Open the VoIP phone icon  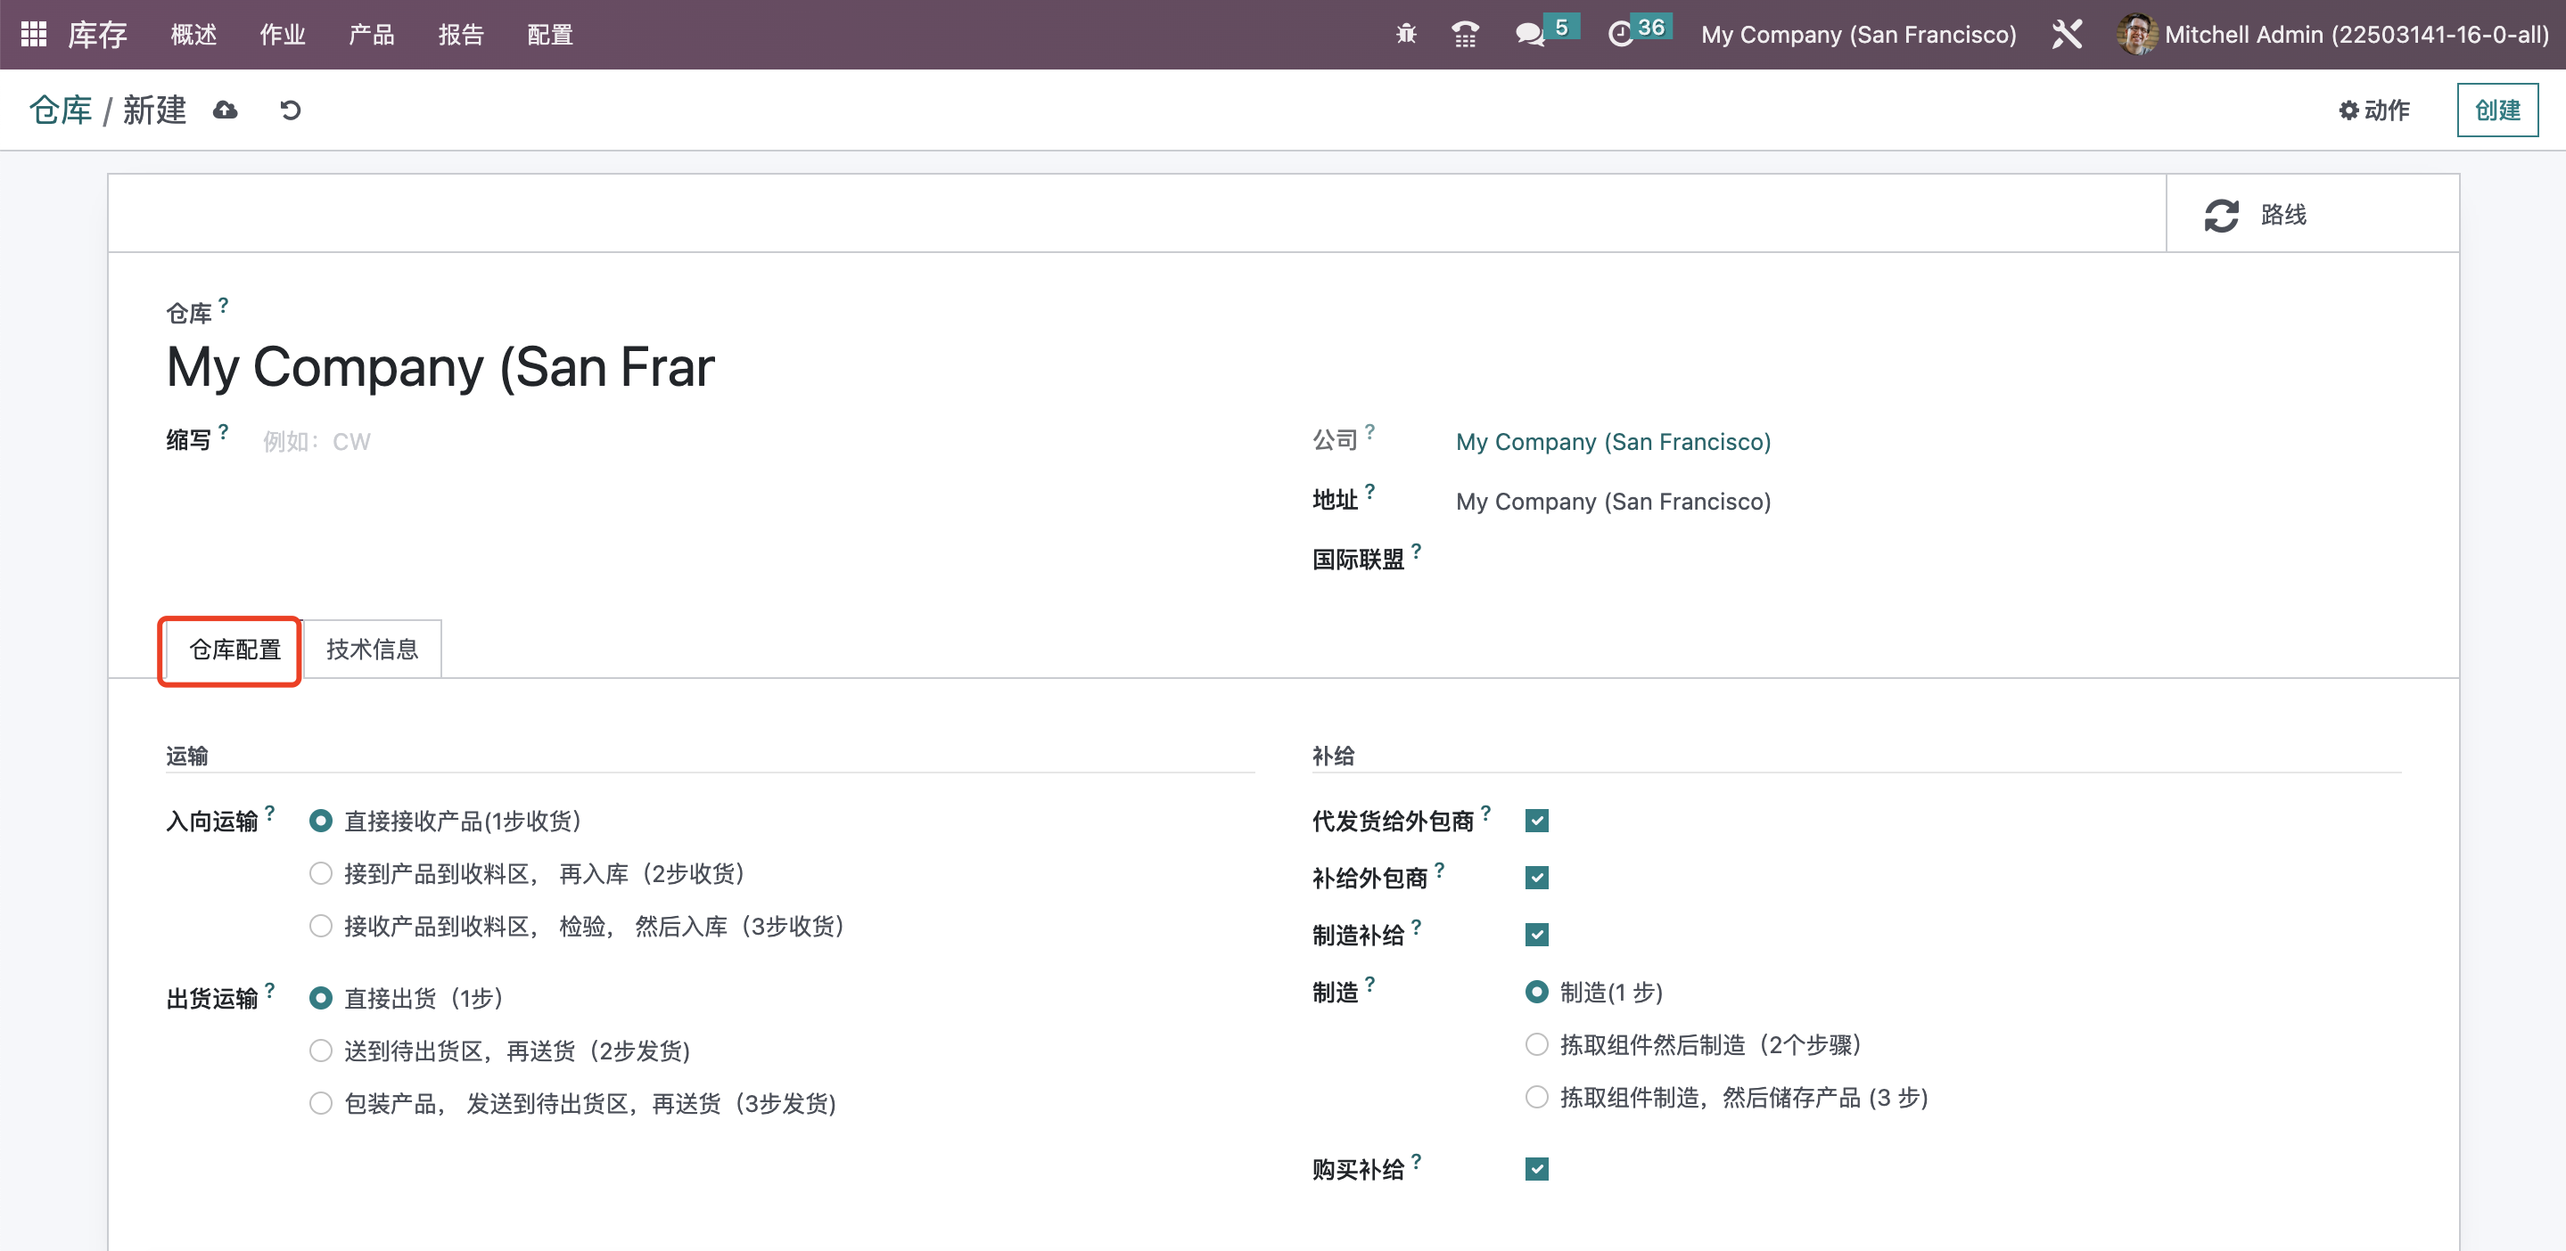click(1464, 34)
